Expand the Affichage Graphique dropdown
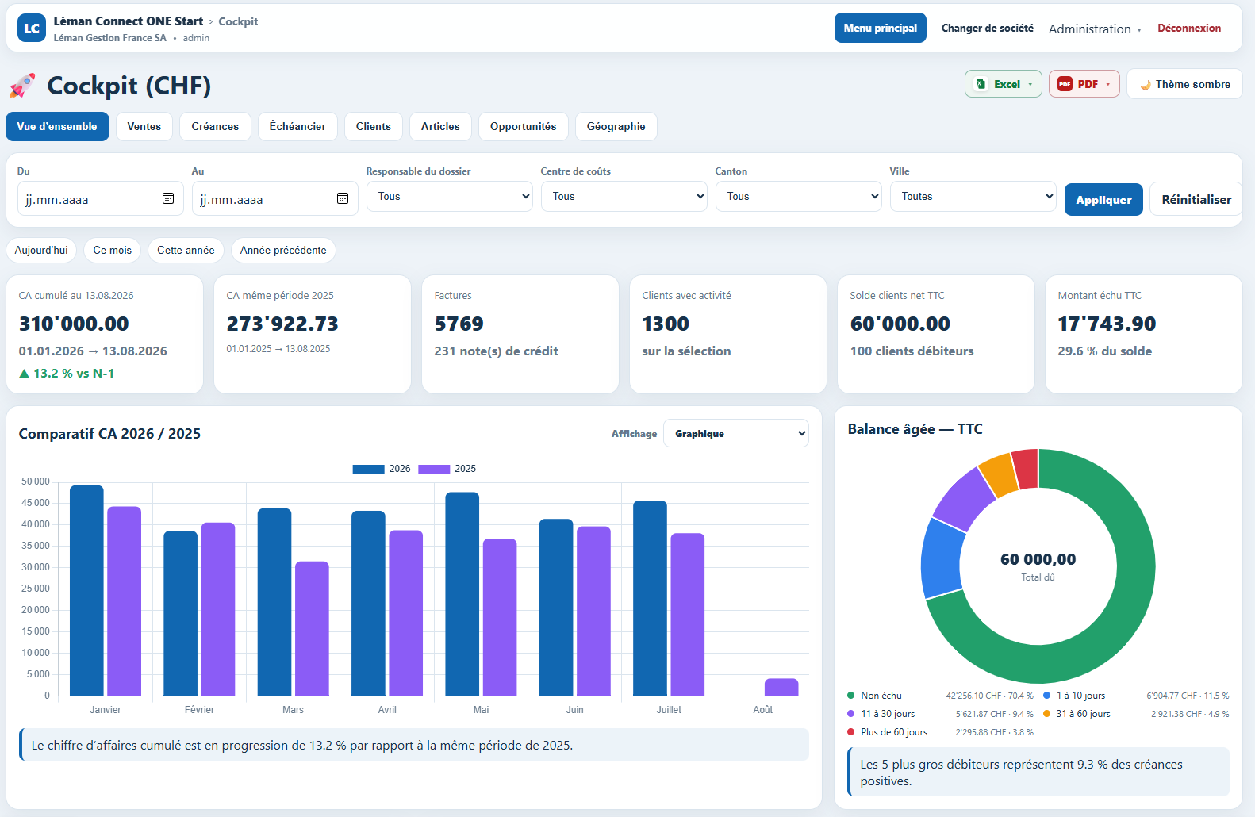The image size is (1255, 817). pos(736,433)
